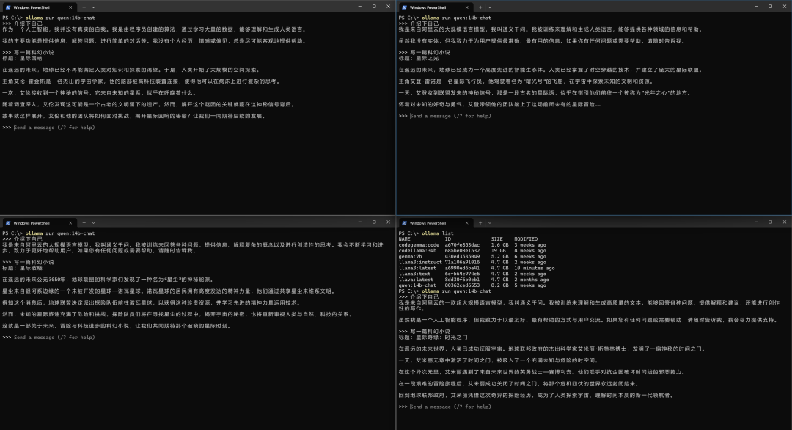Click the ID '80362ced6553' in the list
This screenshot has width=792, height=430.
(462, 285)
